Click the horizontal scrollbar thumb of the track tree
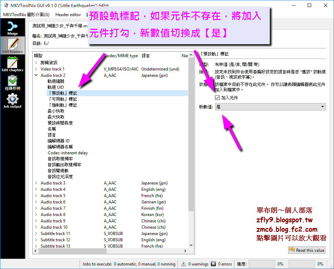 pos(72,251)
